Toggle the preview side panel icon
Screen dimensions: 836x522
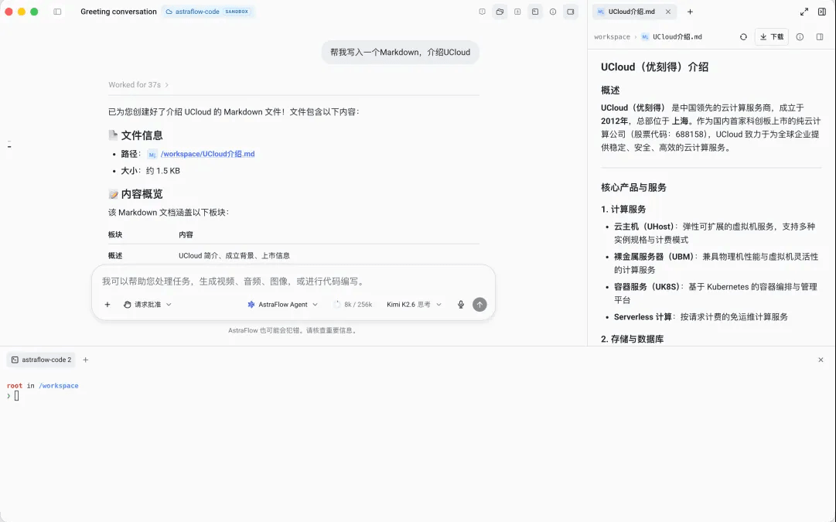[571, 12]
